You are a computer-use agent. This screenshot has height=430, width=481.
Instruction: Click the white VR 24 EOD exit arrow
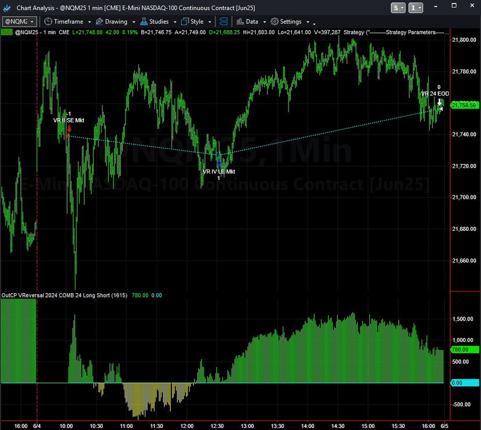[439, 102]
